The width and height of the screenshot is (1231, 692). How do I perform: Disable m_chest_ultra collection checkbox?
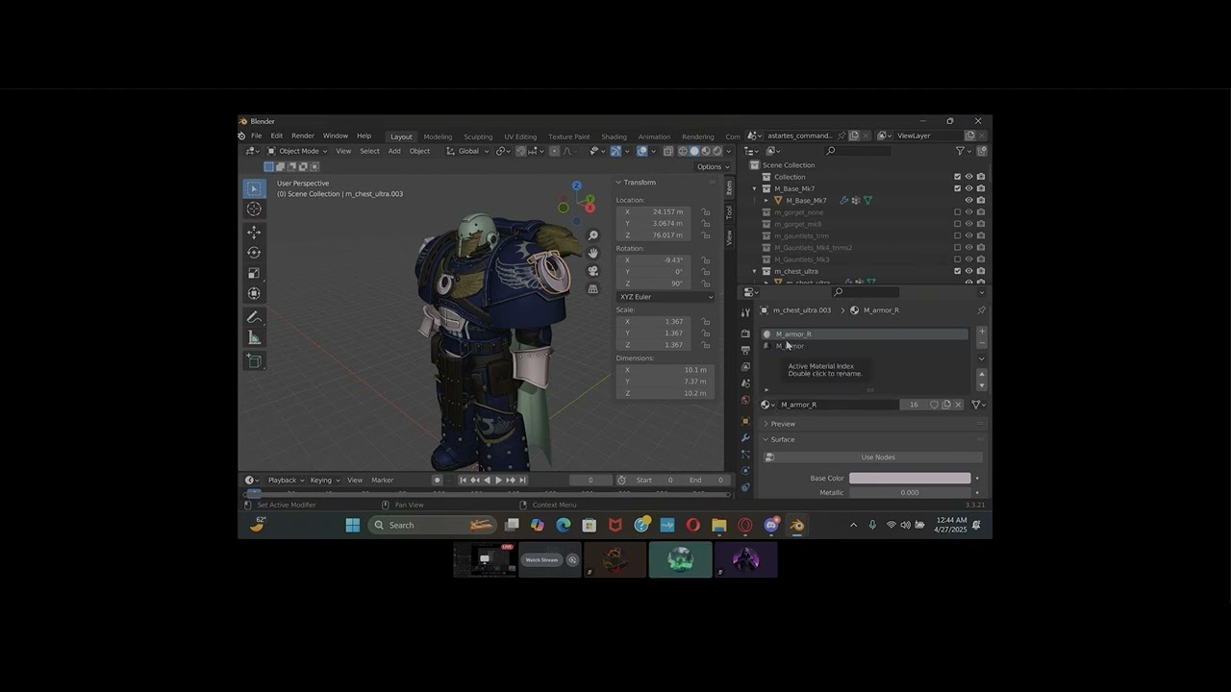(x=957, y=271)
